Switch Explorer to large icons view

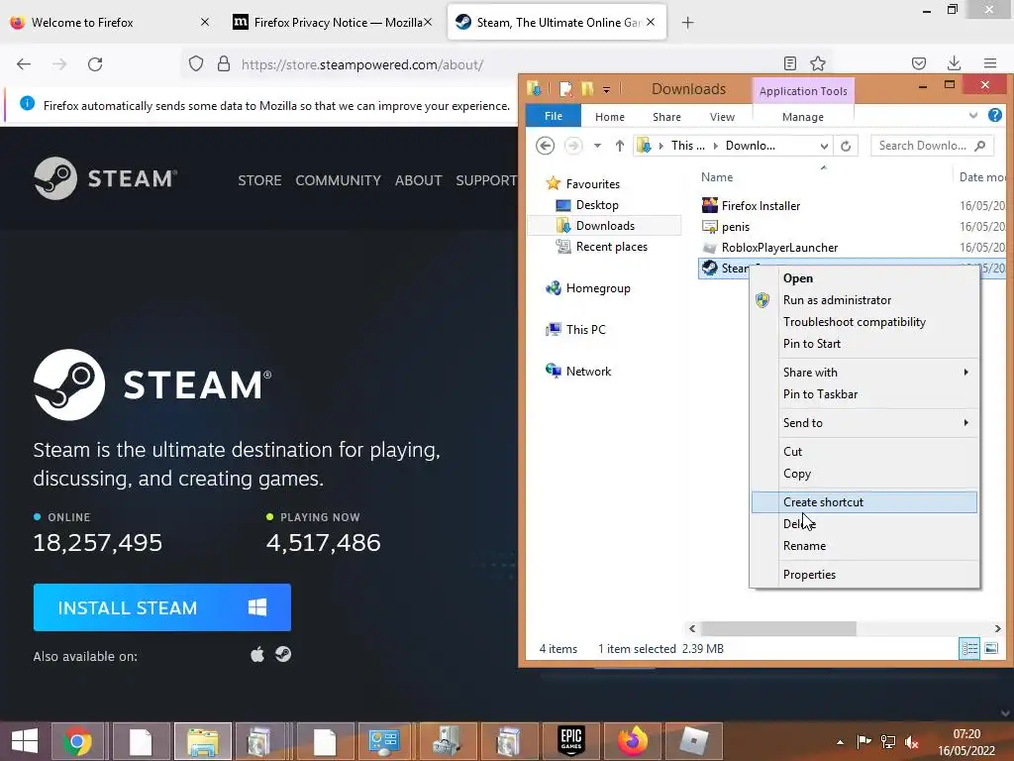tap(990, 648)
